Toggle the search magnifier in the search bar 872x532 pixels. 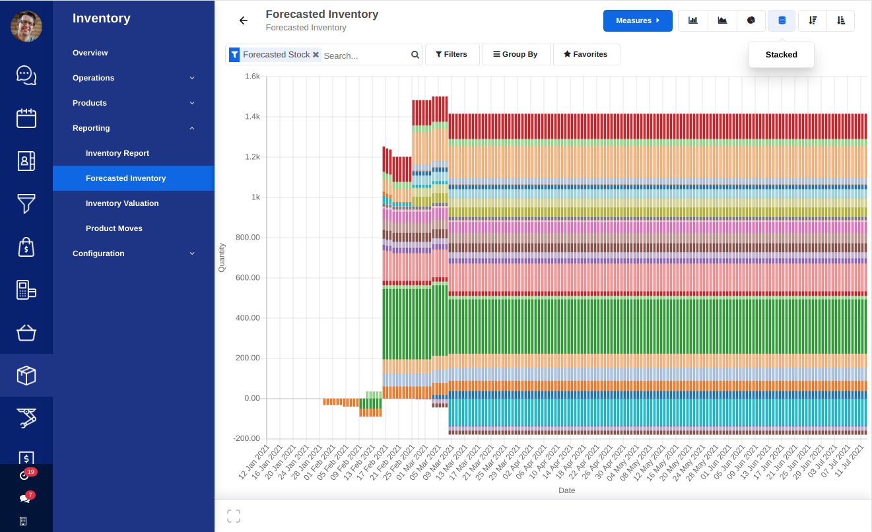point(415,55)
